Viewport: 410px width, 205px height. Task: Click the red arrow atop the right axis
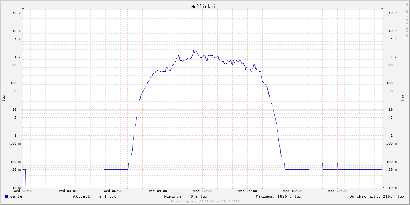coord(382,8)
